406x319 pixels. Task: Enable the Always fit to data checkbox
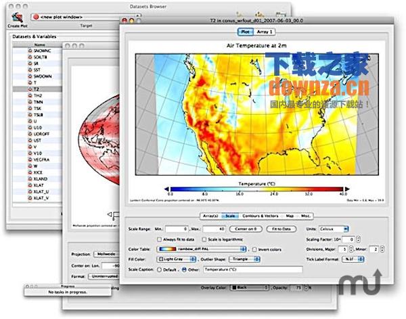160,239
